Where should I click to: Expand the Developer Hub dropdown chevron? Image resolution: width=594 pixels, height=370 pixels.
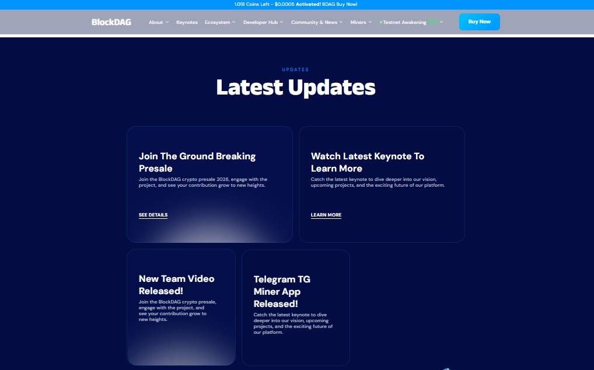281,22
